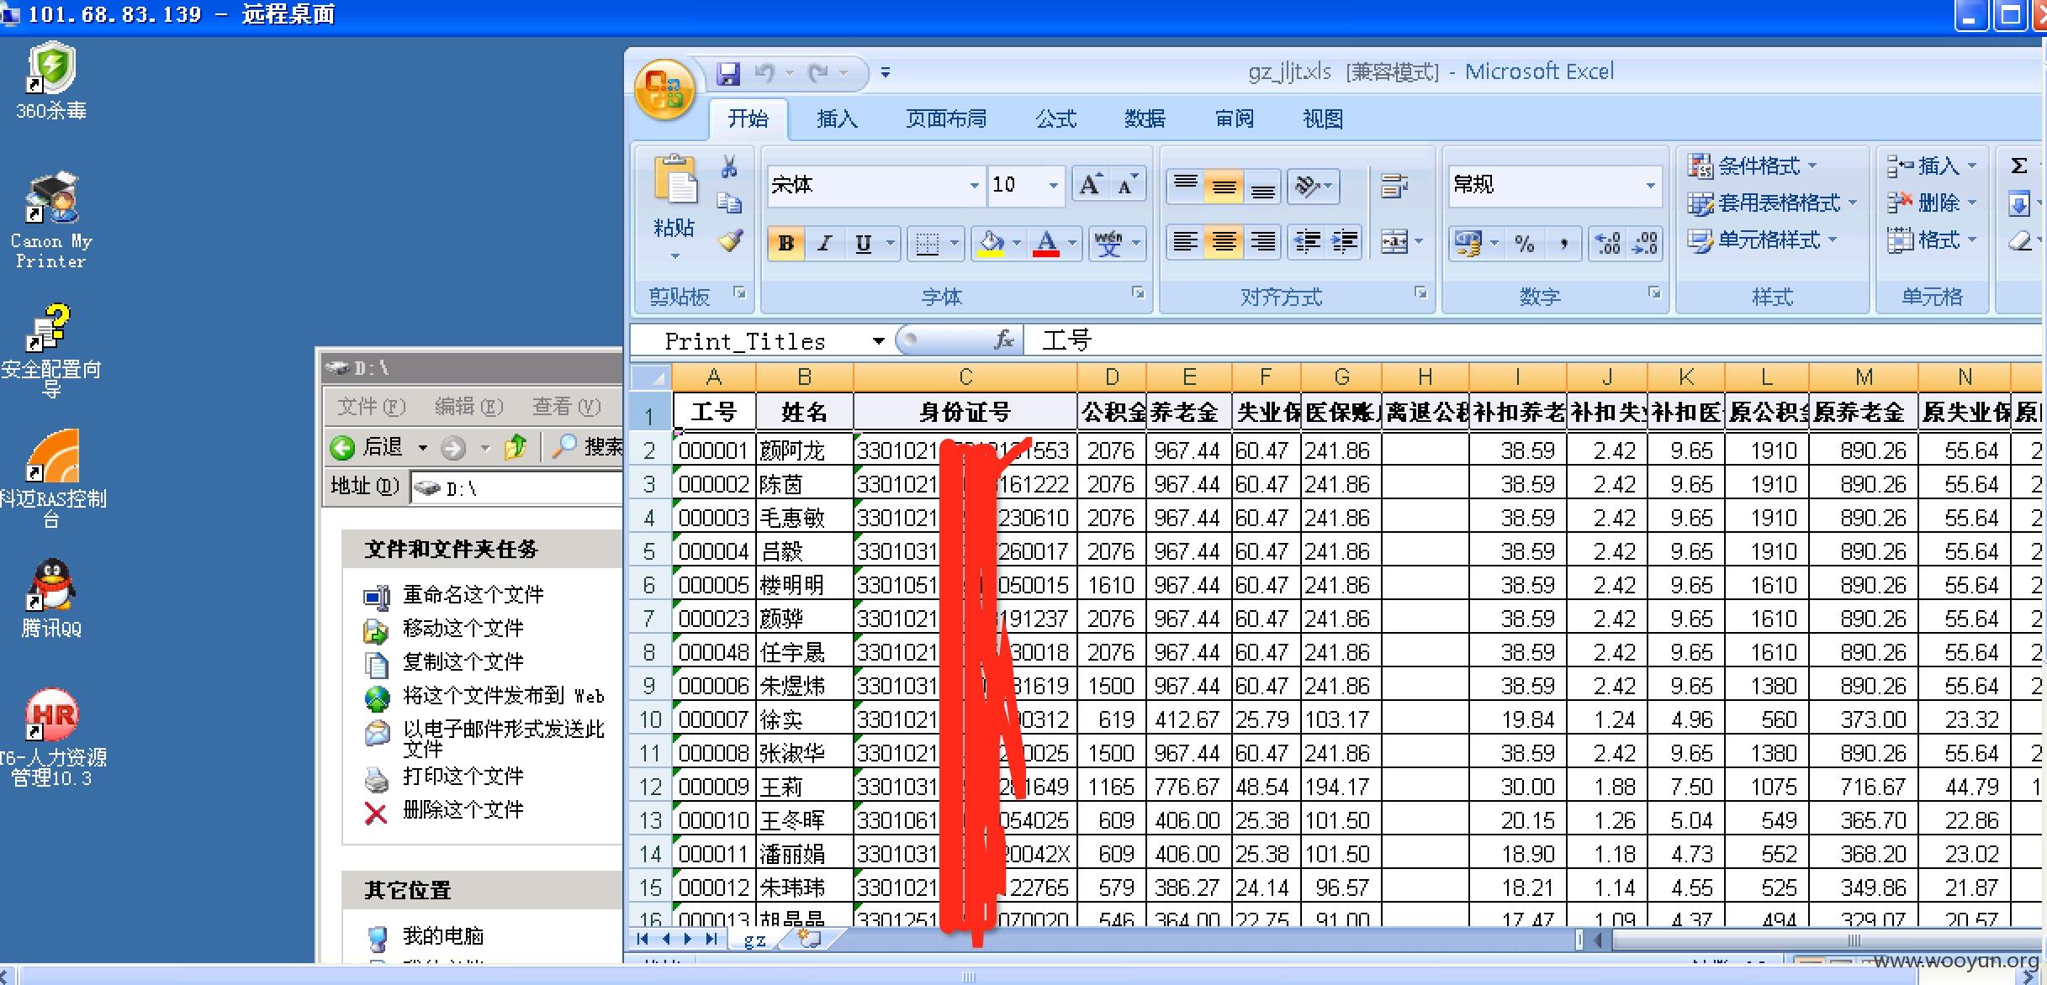2047x985 pixels.
Task: Toggle Underline formatting
Action: 863,244
